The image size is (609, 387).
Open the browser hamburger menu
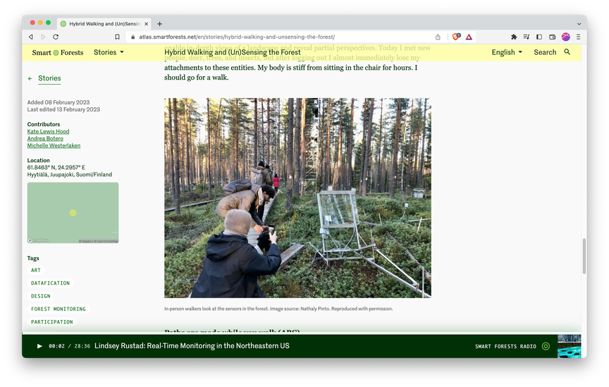pyautogui.click(x=578, y=37)
